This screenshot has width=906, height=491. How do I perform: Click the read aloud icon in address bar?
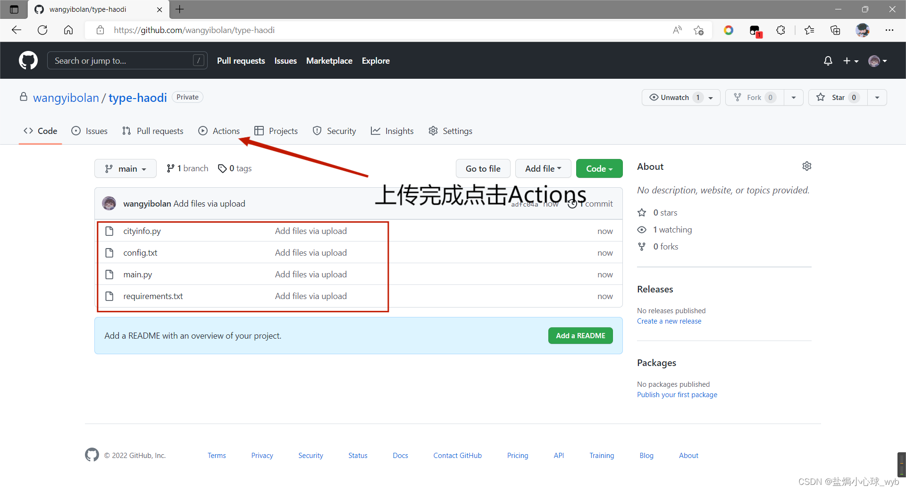[677, 30]
